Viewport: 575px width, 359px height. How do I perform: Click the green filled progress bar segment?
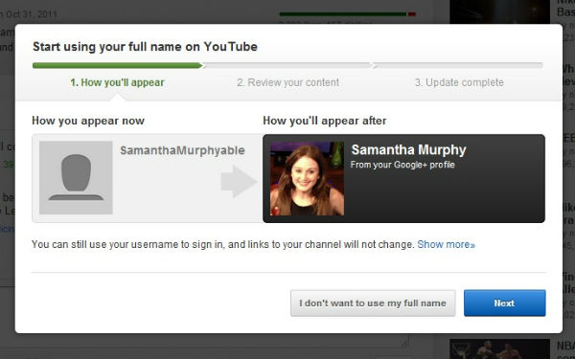(x=117, y=65)
